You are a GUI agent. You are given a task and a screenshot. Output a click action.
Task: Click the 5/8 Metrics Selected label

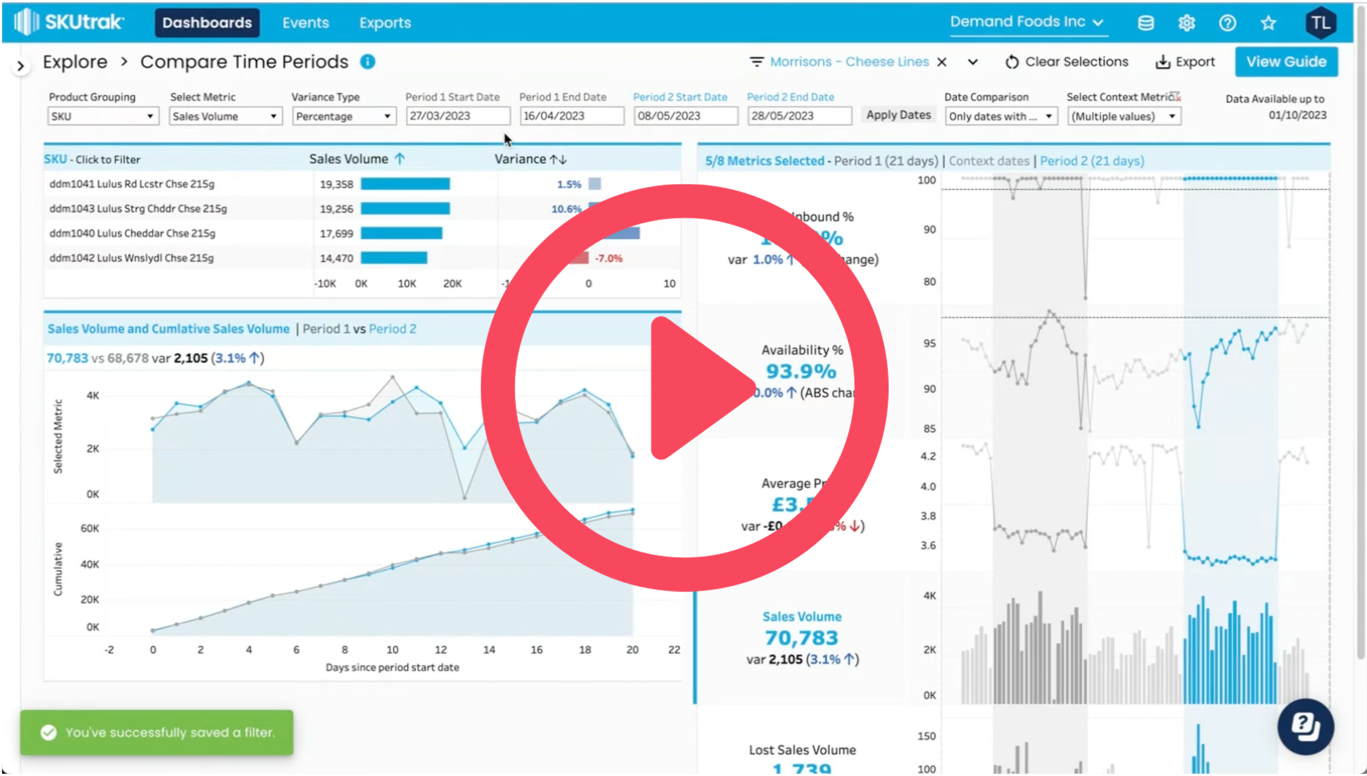coord(764,161)
